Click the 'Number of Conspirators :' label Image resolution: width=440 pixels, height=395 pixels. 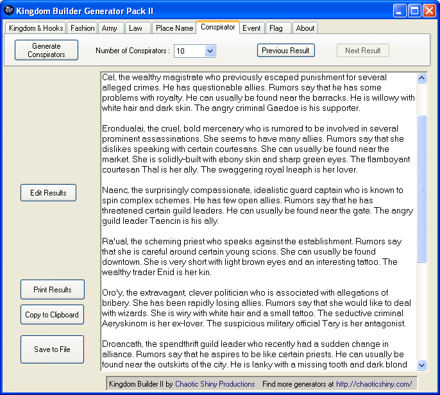(132, 51)
